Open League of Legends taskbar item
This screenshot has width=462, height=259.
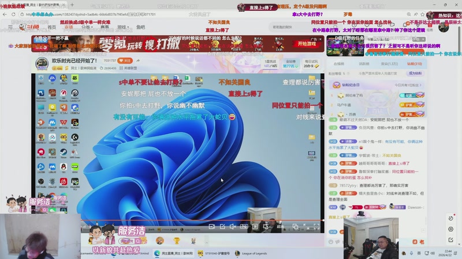tap(251, 253)
